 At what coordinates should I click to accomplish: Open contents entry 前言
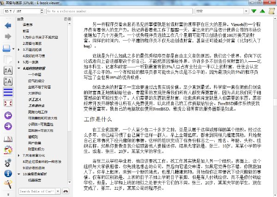coord(26,31)
